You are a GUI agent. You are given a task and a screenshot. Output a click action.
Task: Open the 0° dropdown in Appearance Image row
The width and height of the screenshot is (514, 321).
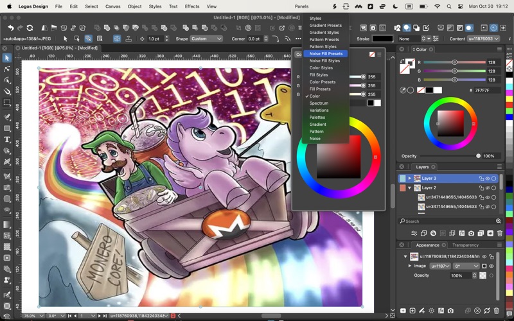[466, 266]
